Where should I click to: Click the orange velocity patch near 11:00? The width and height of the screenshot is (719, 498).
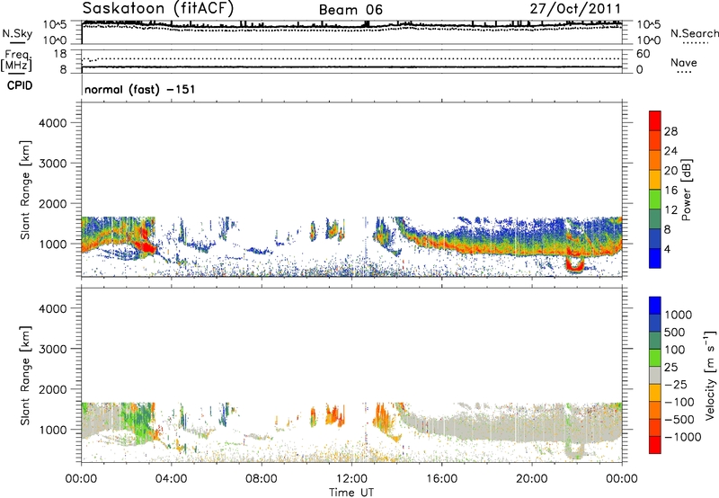pyautogui.click(x=334, y=415)
